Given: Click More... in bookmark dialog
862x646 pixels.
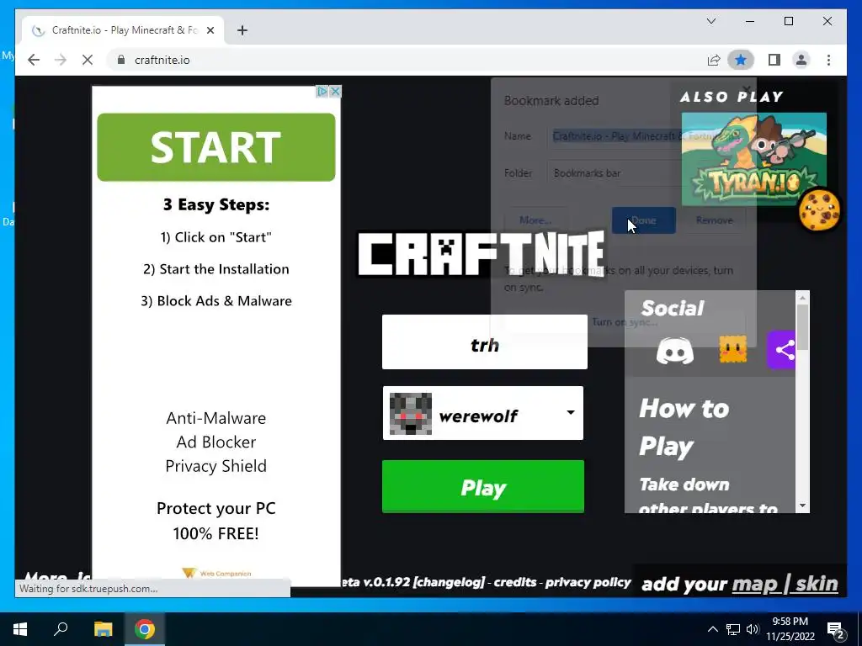Looking at the screenshot, I should (535, 220).
